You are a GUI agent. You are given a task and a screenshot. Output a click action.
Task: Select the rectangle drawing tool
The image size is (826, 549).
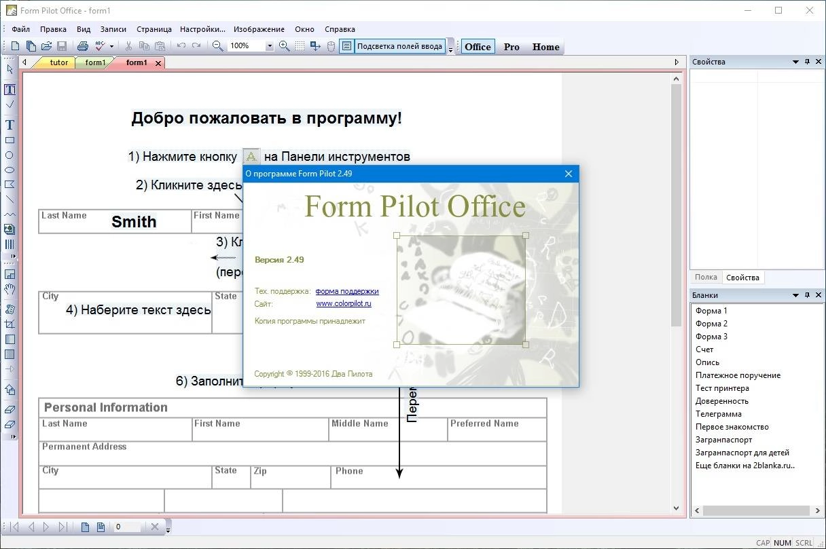click(10, 140)
